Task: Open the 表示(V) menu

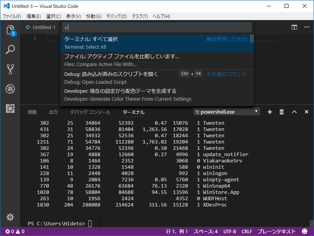Action: click(x=73, y=16)
